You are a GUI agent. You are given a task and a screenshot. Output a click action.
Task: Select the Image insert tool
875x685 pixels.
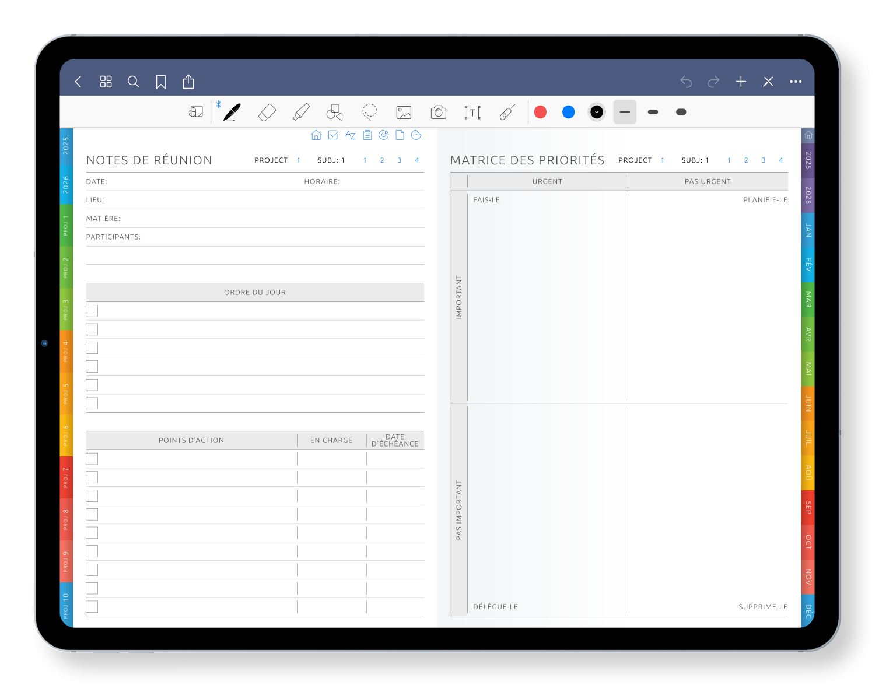point(404,112)
